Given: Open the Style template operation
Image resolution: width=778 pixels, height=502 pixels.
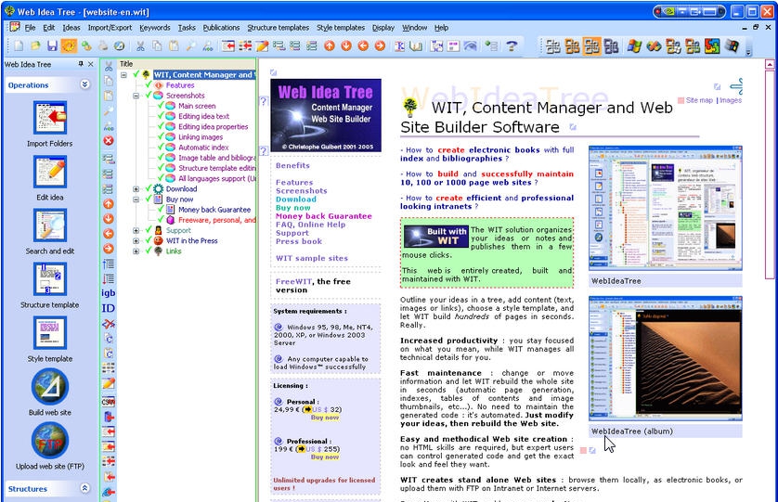Looking at the screenshot, I should coord(49,333).
